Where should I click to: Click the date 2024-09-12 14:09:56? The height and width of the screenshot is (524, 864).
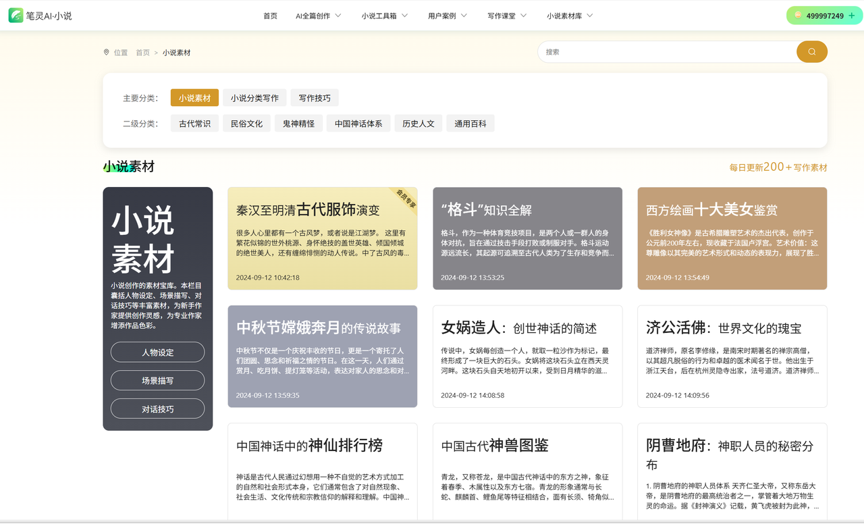pyautogui.click(x=678, y=396)
